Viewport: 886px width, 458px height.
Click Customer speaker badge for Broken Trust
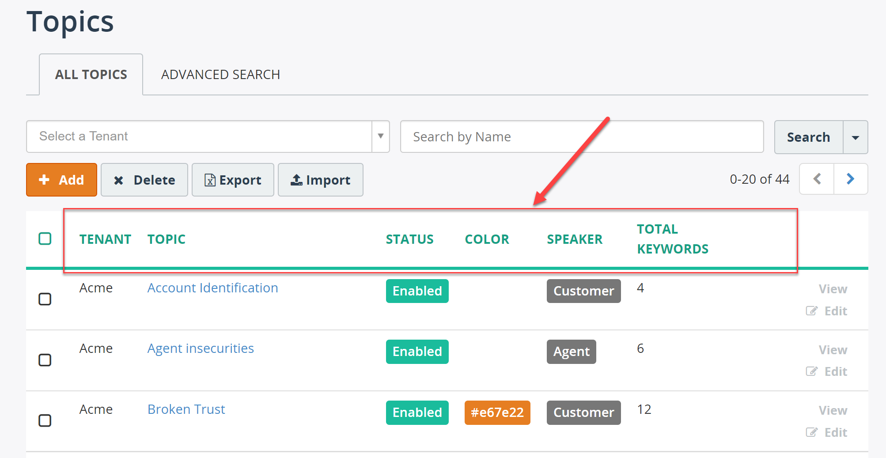584,413
